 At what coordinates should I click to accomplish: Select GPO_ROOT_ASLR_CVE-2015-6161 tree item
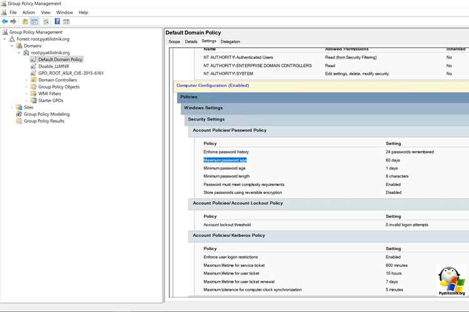(71, 73)
